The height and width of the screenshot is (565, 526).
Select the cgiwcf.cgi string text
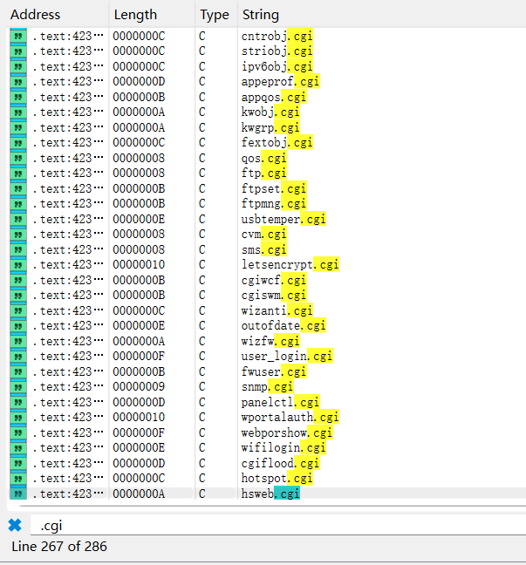[x=274, y=280]
